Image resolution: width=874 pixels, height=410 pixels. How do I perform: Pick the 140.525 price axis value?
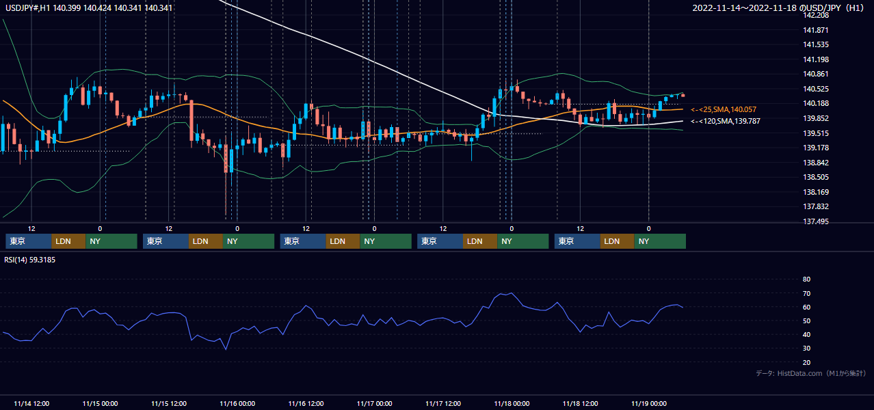click(816, 89)
